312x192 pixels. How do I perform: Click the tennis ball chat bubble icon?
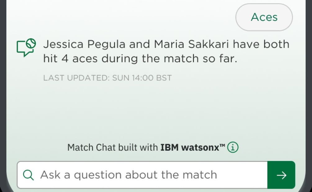tap(26, 47)
